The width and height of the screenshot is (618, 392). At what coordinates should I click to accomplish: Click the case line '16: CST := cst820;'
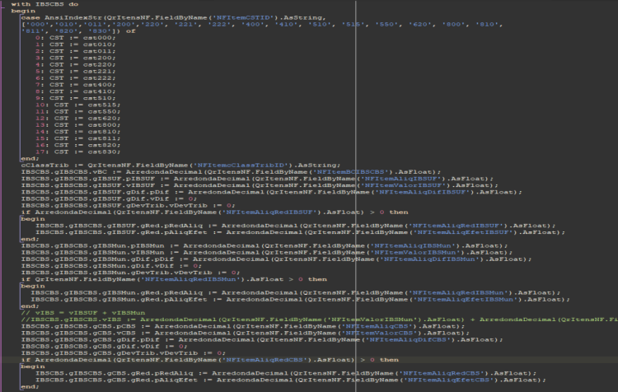pyautogui.click(x=77, y=145)
